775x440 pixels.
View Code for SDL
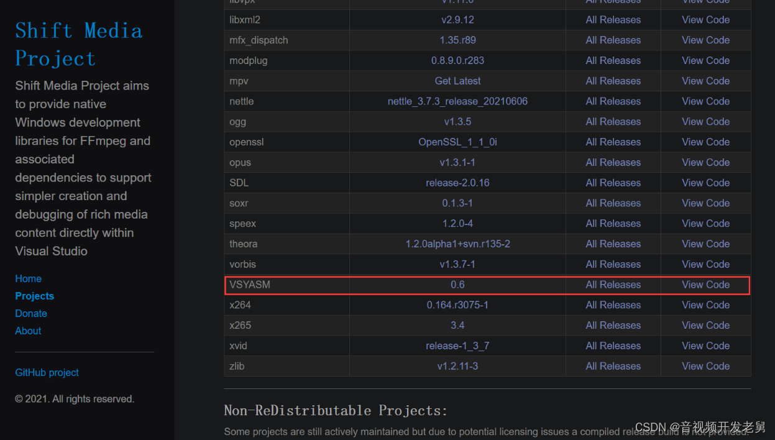706,183
